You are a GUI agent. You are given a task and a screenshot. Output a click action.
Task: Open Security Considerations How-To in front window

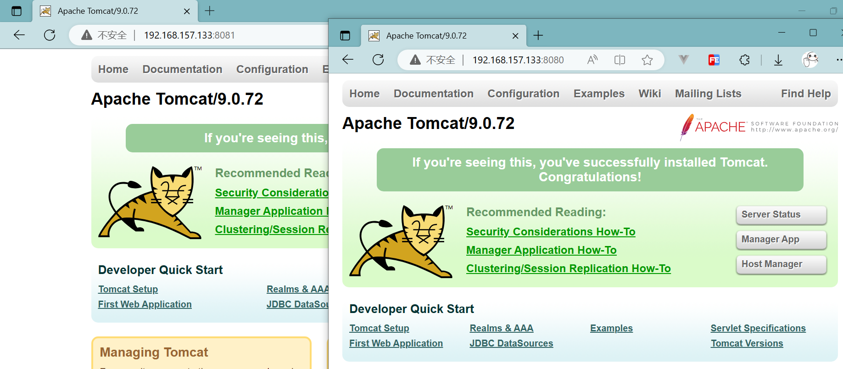(551, 232)
